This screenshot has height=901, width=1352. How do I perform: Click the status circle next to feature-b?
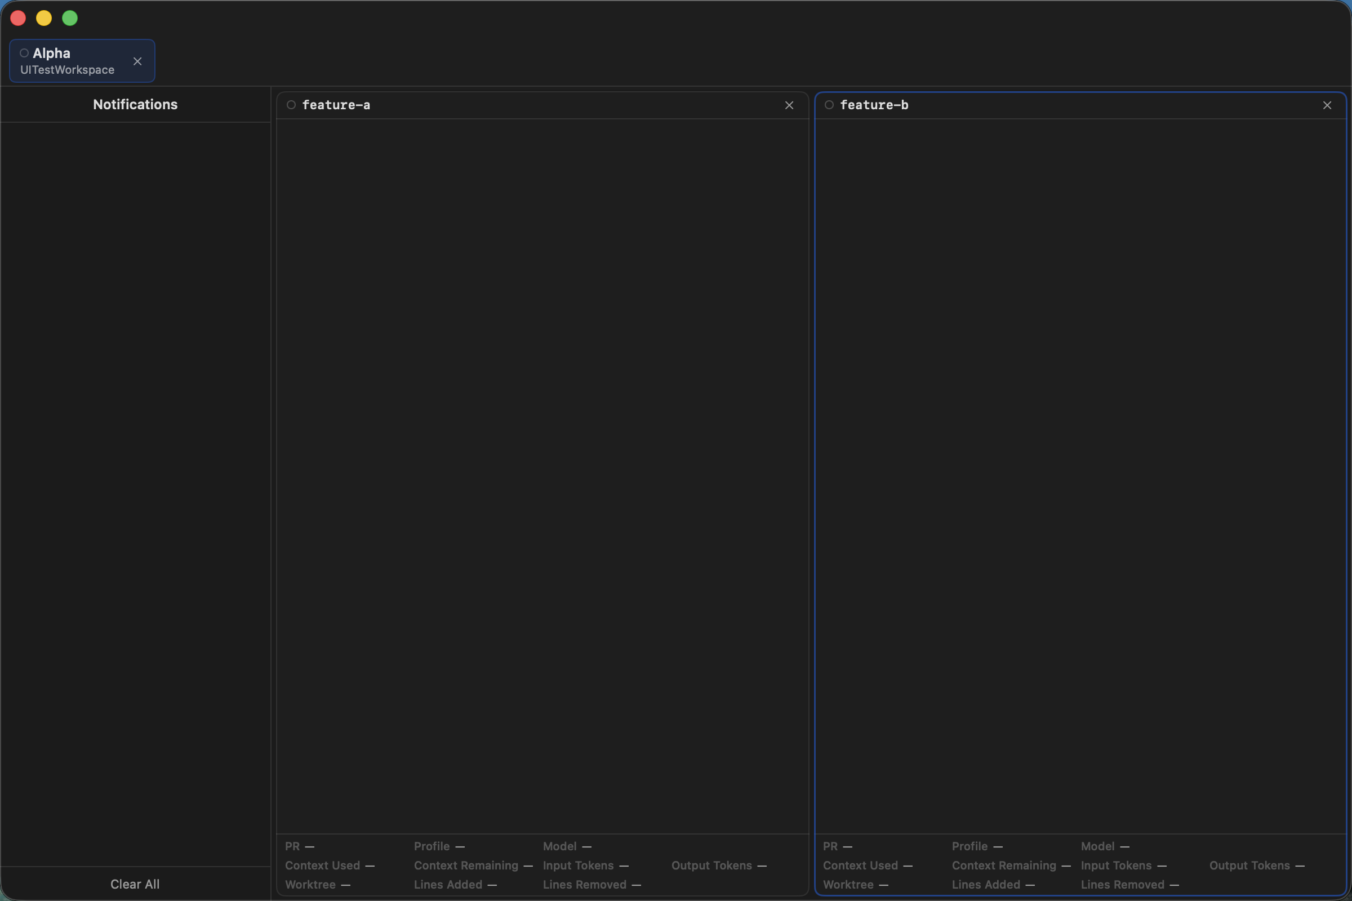click(829, 105)
